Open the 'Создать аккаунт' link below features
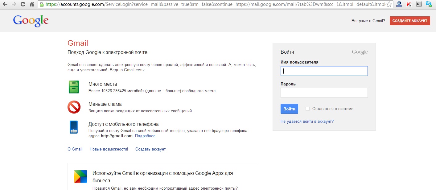The image size is (436, 190). (x=150, y=149)
